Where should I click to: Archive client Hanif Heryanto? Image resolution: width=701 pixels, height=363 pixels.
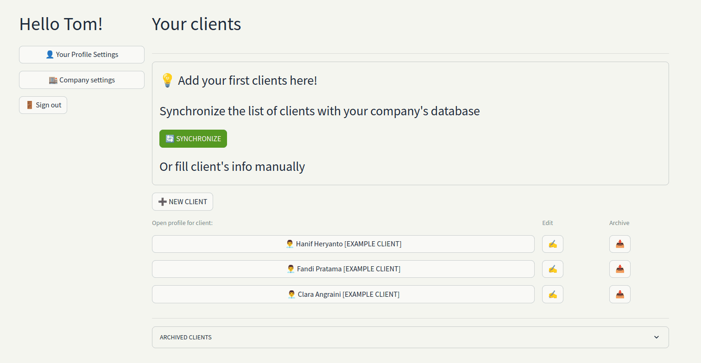620,244
